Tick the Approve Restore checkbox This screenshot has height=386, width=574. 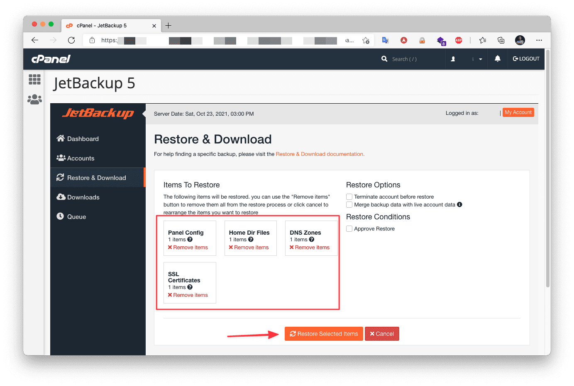coord(349,228)
